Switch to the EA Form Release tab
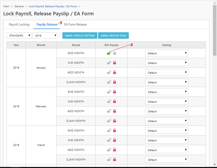The height and width of the screenshot is (168, 217). (75, 24)
